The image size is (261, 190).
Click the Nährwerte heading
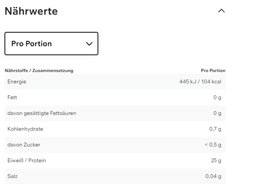click(x=31, y=11)
